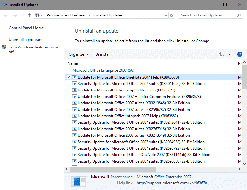This screenshot has height=190, width=247.
Task: Select Security Update KB3213641 32-Bit Edition
Action: [x=141, y=122]
